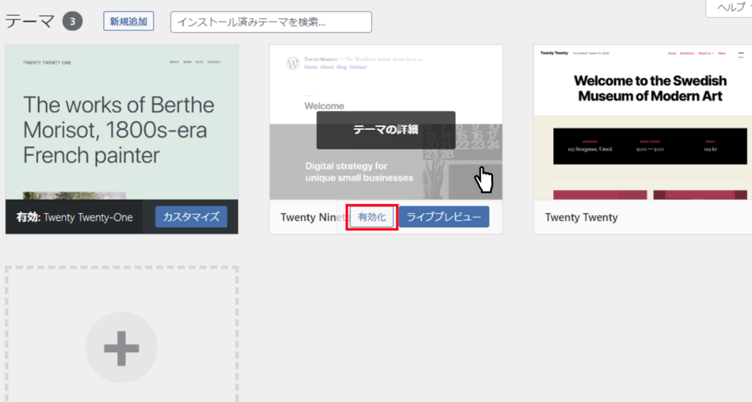Click the カスタマイズ button for Twenty Twenty-One
The width and height of the screenshot is (752, 402).
click(x=191, y=217)
